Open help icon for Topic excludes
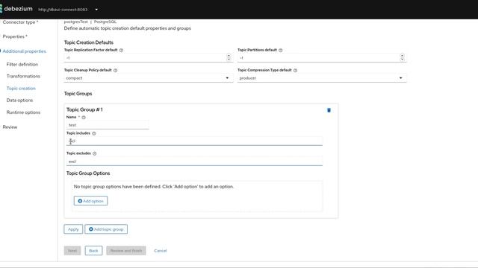The height and width of the screenshot is (268, 478). point(95,153)
